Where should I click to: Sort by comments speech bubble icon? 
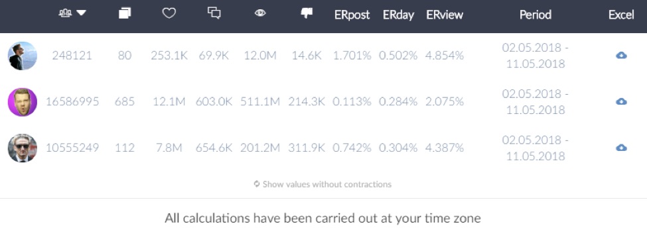pyautogui.click(x=214, y=13)
